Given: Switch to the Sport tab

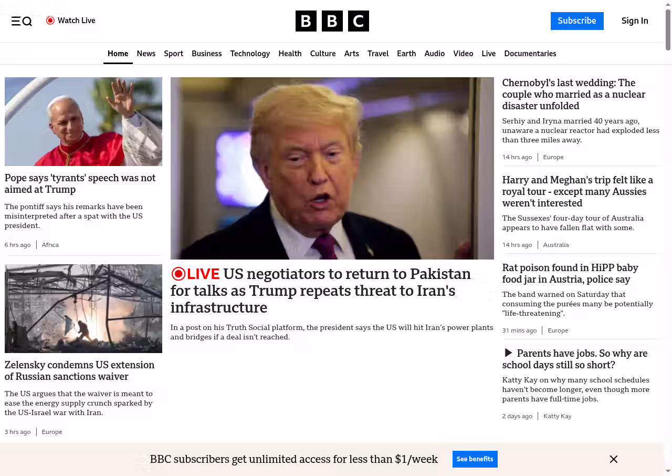Looking at the screenshot, I should point(173,54).
